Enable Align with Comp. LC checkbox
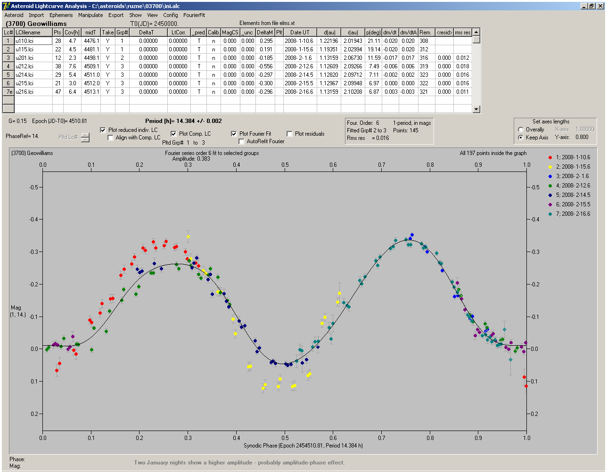The height and width of the screenshot is (472, 607). (x=111, y=138)
